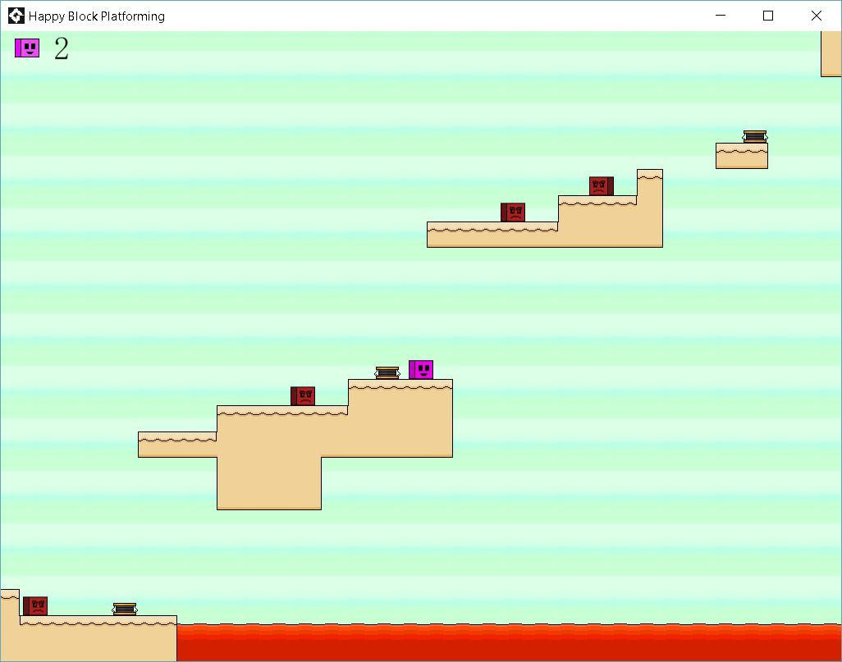Click the lives counter number 2
This screenshot has width=842, height=662.
(62, 48)
